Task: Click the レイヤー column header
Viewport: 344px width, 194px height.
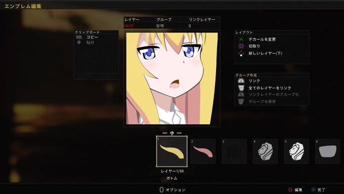Action: point(132,20)
